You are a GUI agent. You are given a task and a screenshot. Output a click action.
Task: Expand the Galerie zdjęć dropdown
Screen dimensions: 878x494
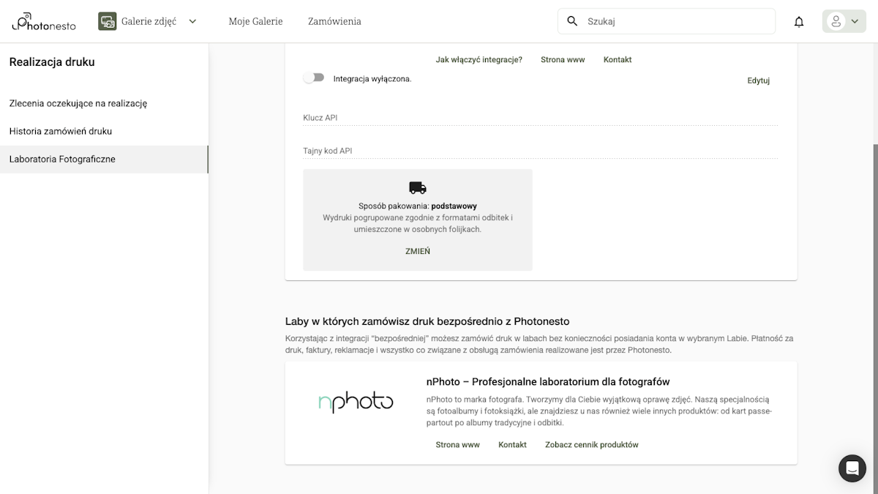pyautogui.click(x=192, y=20)
